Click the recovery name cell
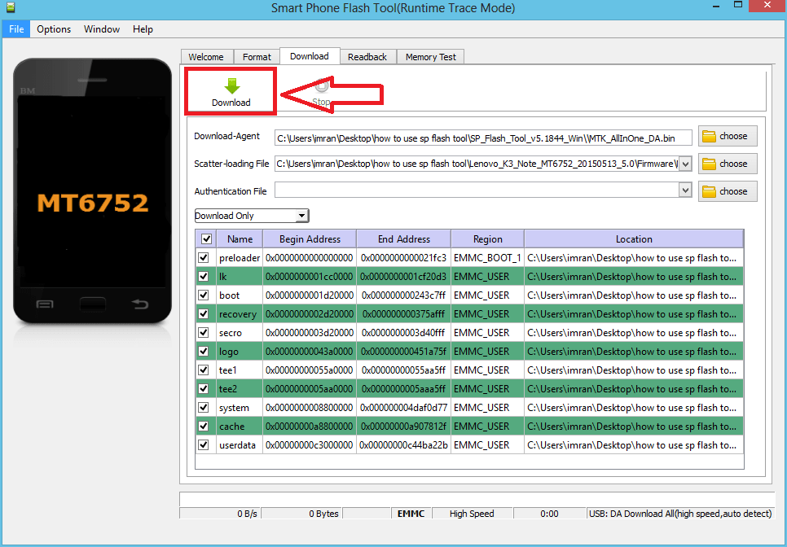 coord(240,314)
